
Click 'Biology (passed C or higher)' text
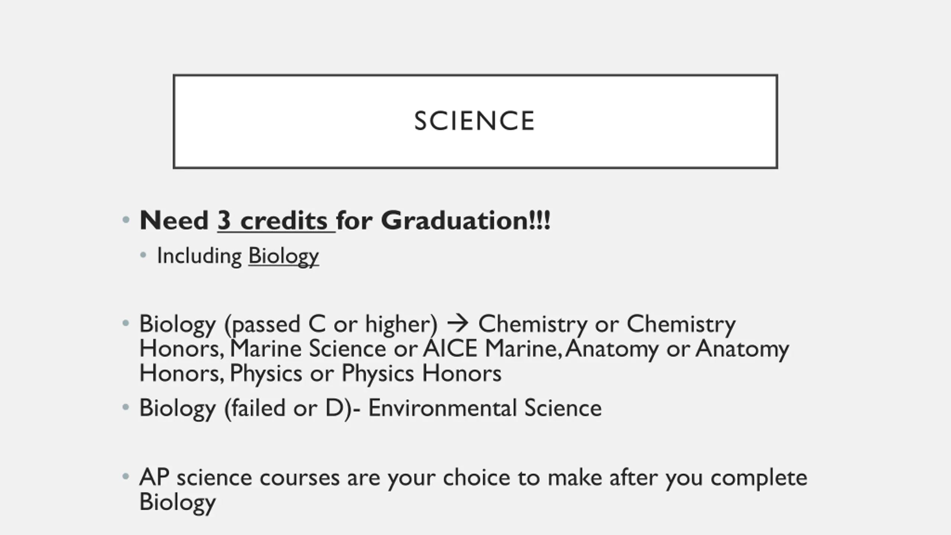click(289, 324)
